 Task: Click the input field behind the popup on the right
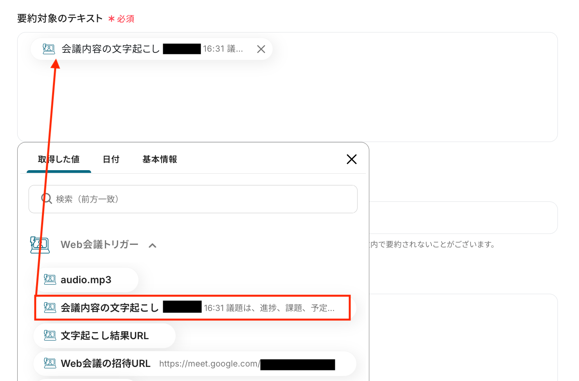click(x=463, y=217)
